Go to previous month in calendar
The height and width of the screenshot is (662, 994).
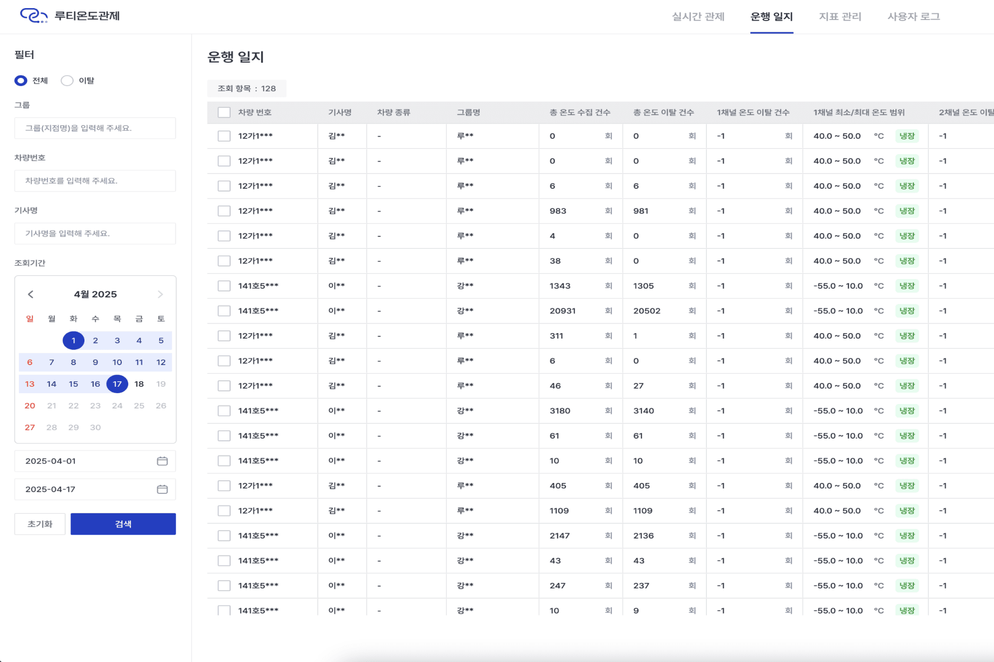31,294
